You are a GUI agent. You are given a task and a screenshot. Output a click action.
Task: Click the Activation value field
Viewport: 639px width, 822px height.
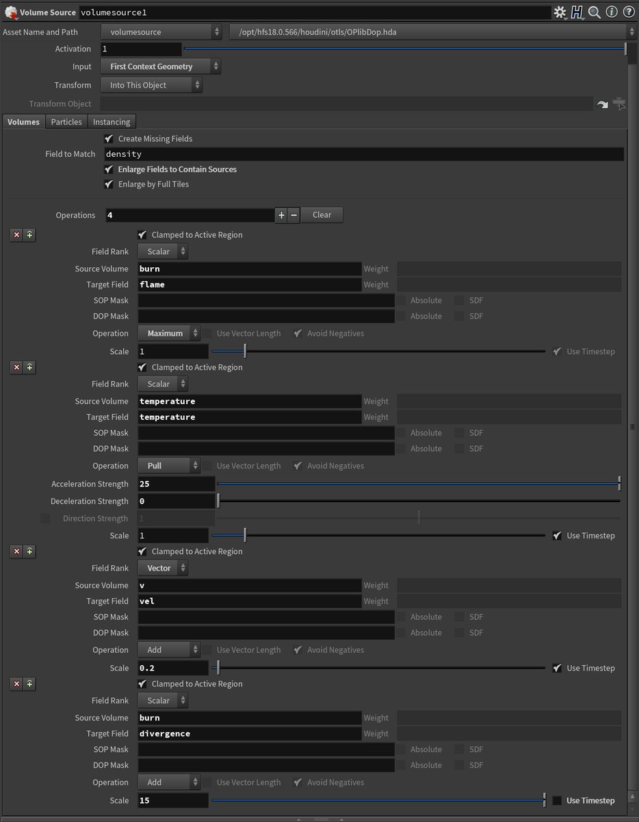point(142,49)
